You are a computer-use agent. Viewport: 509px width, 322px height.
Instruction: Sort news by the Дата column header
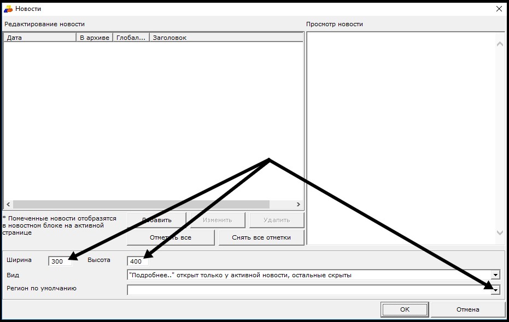pos(38,38)
